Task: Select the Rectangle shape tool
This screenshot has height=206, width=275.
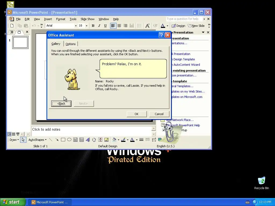Action: 63,139
